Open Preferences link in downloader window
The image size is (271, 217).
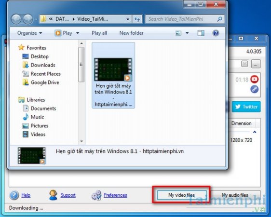115,195
